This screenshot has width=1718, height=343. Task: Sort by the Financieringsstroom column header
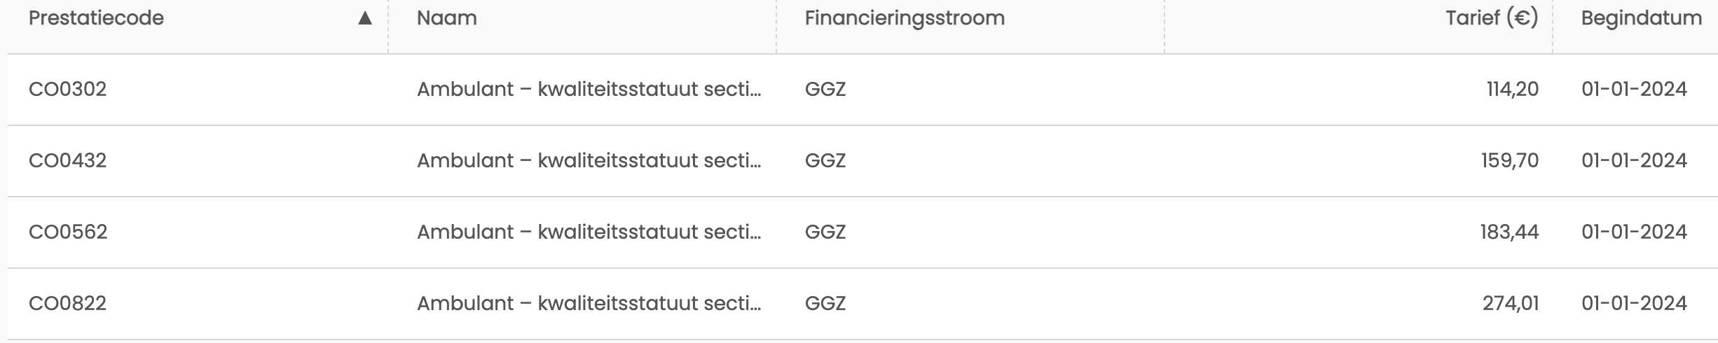[905, 18]
